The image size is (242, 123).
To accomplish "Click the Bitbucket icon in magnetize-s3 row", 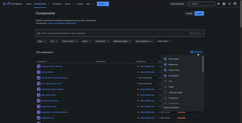I will pyautogui.click(x=138, y=118).
